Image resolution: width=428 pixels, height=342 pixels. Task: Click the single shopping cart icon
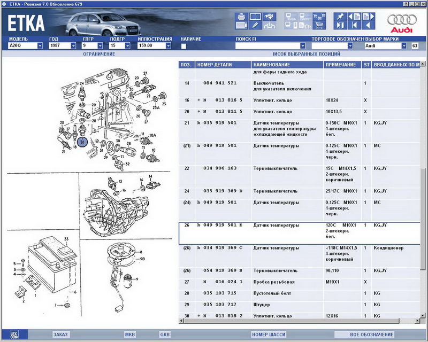[x=319, y=25]
